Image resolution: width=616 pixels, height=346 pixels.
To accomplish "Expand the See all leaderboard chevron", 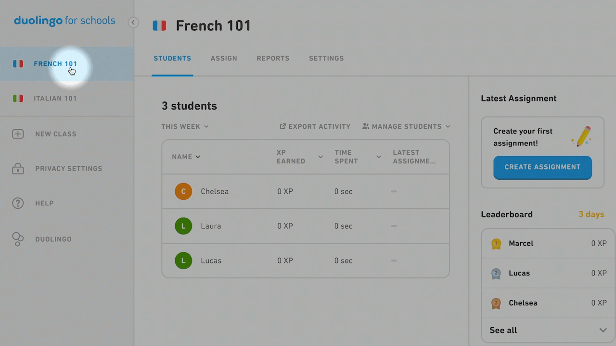I will coord(603,330).
